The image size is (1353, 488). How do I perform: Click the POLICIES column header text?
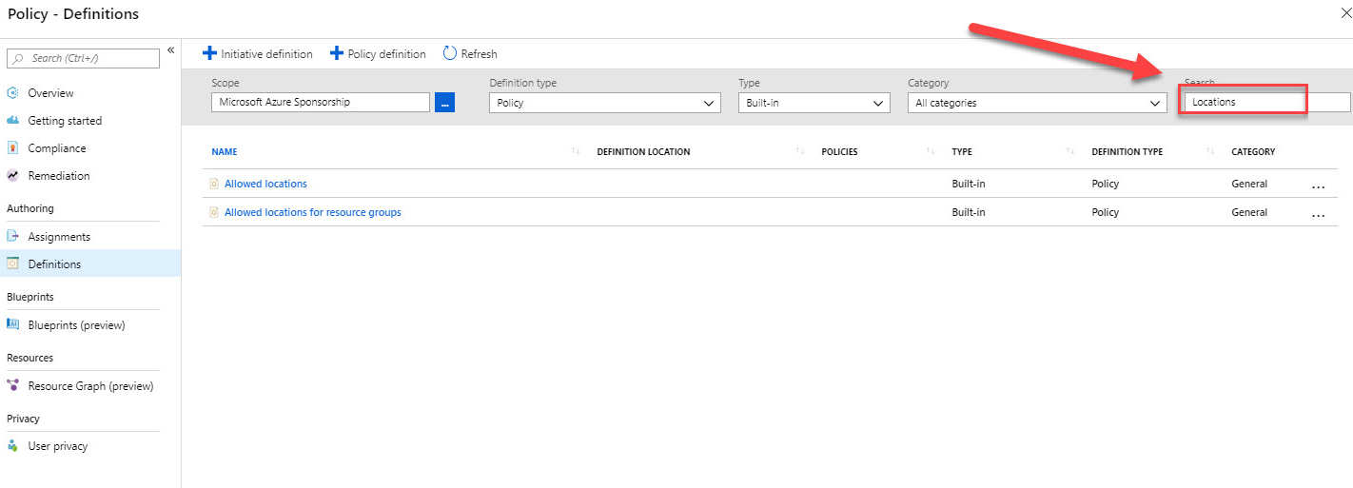[x=839, y=152]
